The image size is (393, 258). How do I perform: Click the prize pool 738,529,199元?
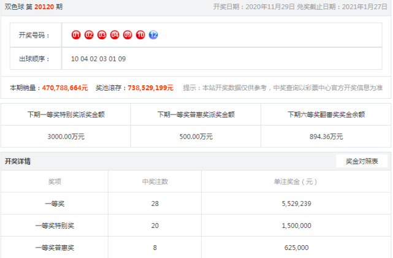tap(151, 88)
